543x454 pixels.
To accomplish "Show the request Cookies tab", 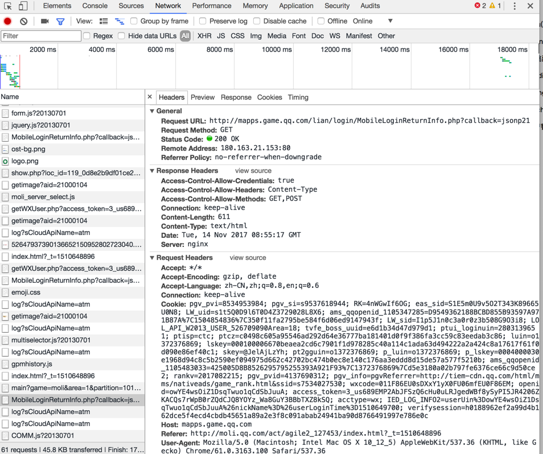I will click(269, 97).
